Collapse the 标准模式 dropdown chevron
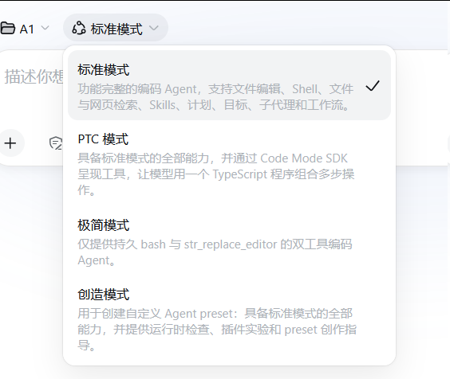Image resolution: width=450 pixels, height=379 pixels. 154,28
